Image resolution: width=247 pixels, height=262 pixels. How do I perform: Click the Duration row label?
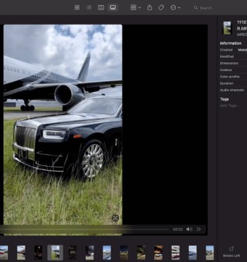pyautogui.click(x=227, y=83)
